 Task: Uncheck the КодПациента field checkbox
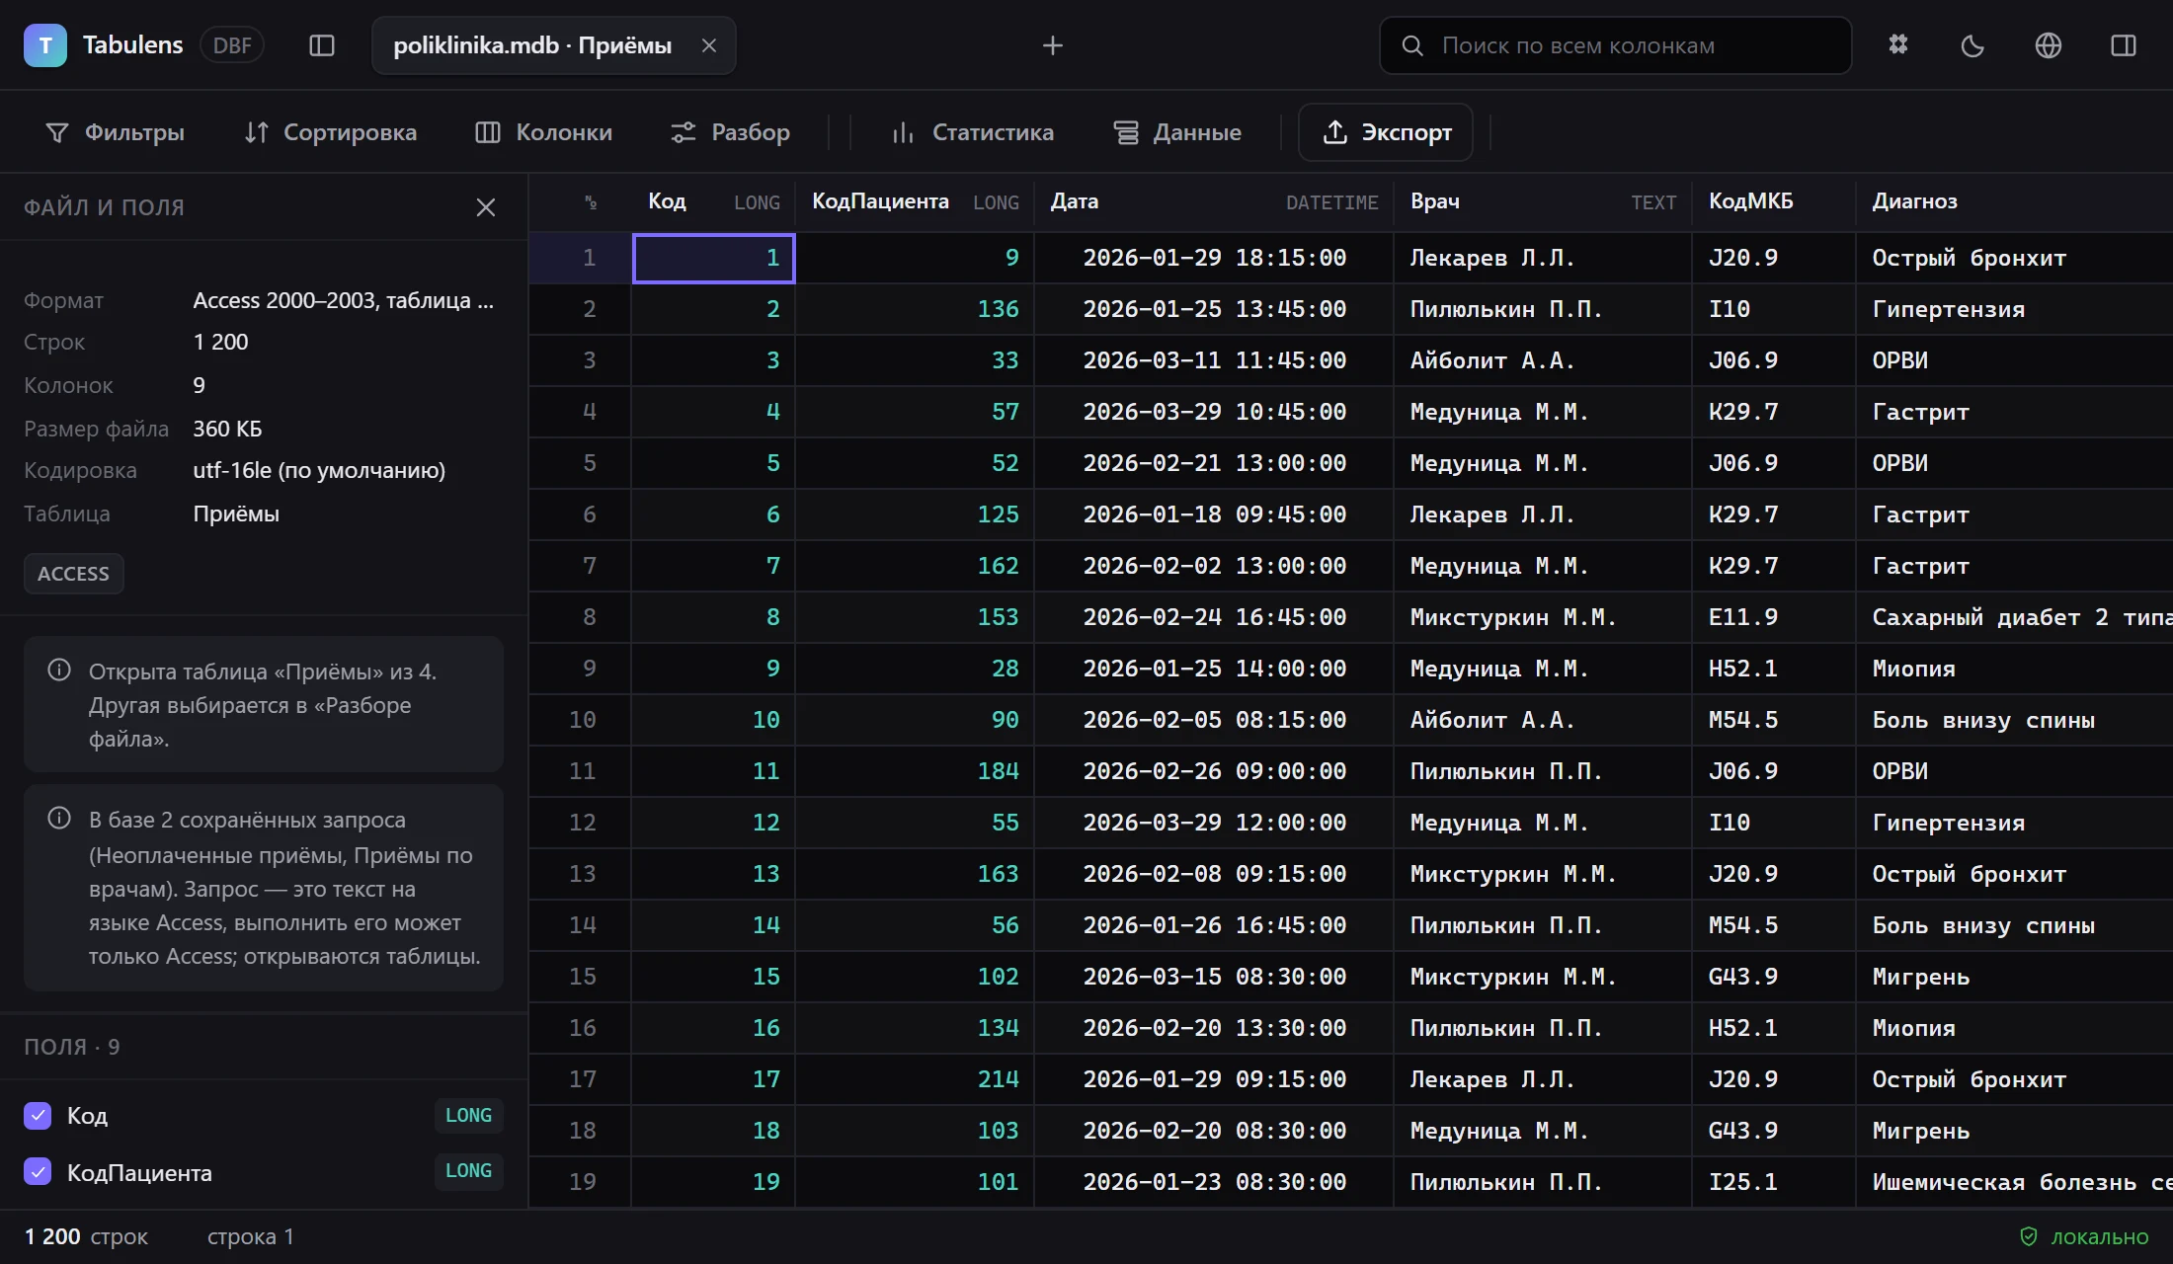tap(38, 1172)
